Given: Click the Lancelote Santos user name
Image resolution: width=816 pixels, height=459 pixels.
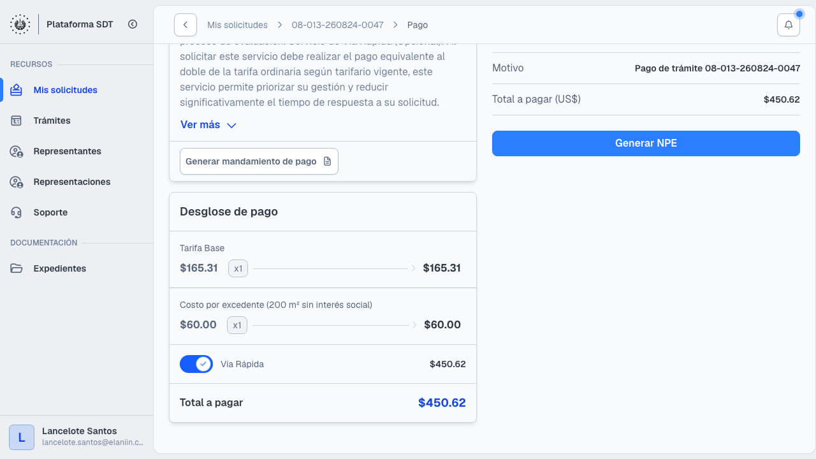Looking at the screenshot, I should click(80, 431).
